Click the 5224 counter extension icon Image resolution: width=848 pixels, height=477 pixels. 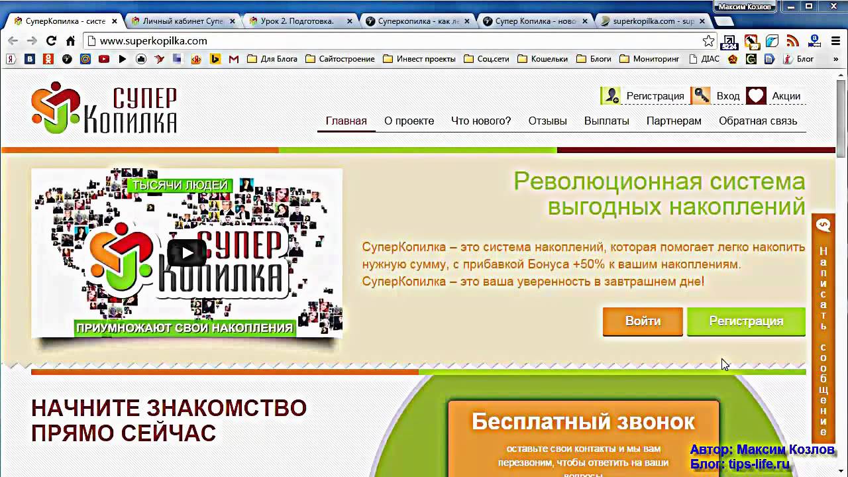[x=729, y=42]
